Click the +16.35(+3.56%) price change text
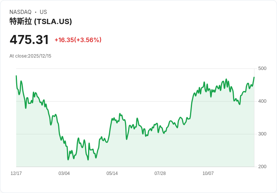277x193 pixels. (x=78, y=40)
